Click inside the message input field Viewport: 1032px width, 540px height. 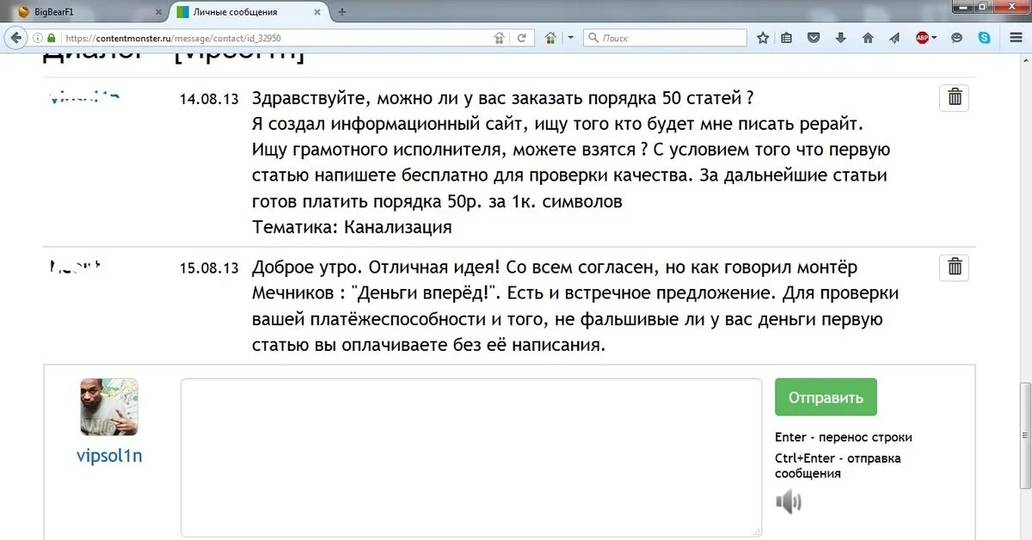(470, 456)
